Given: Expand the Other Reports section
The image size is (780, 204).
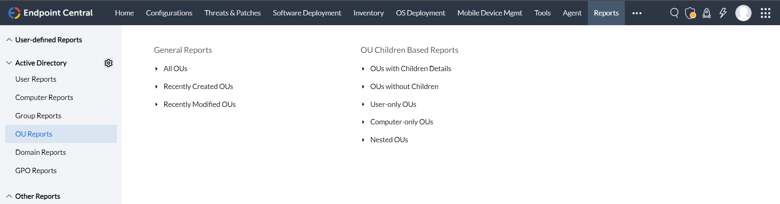Looking at the screenshot, I should click(x=37, y=196).
